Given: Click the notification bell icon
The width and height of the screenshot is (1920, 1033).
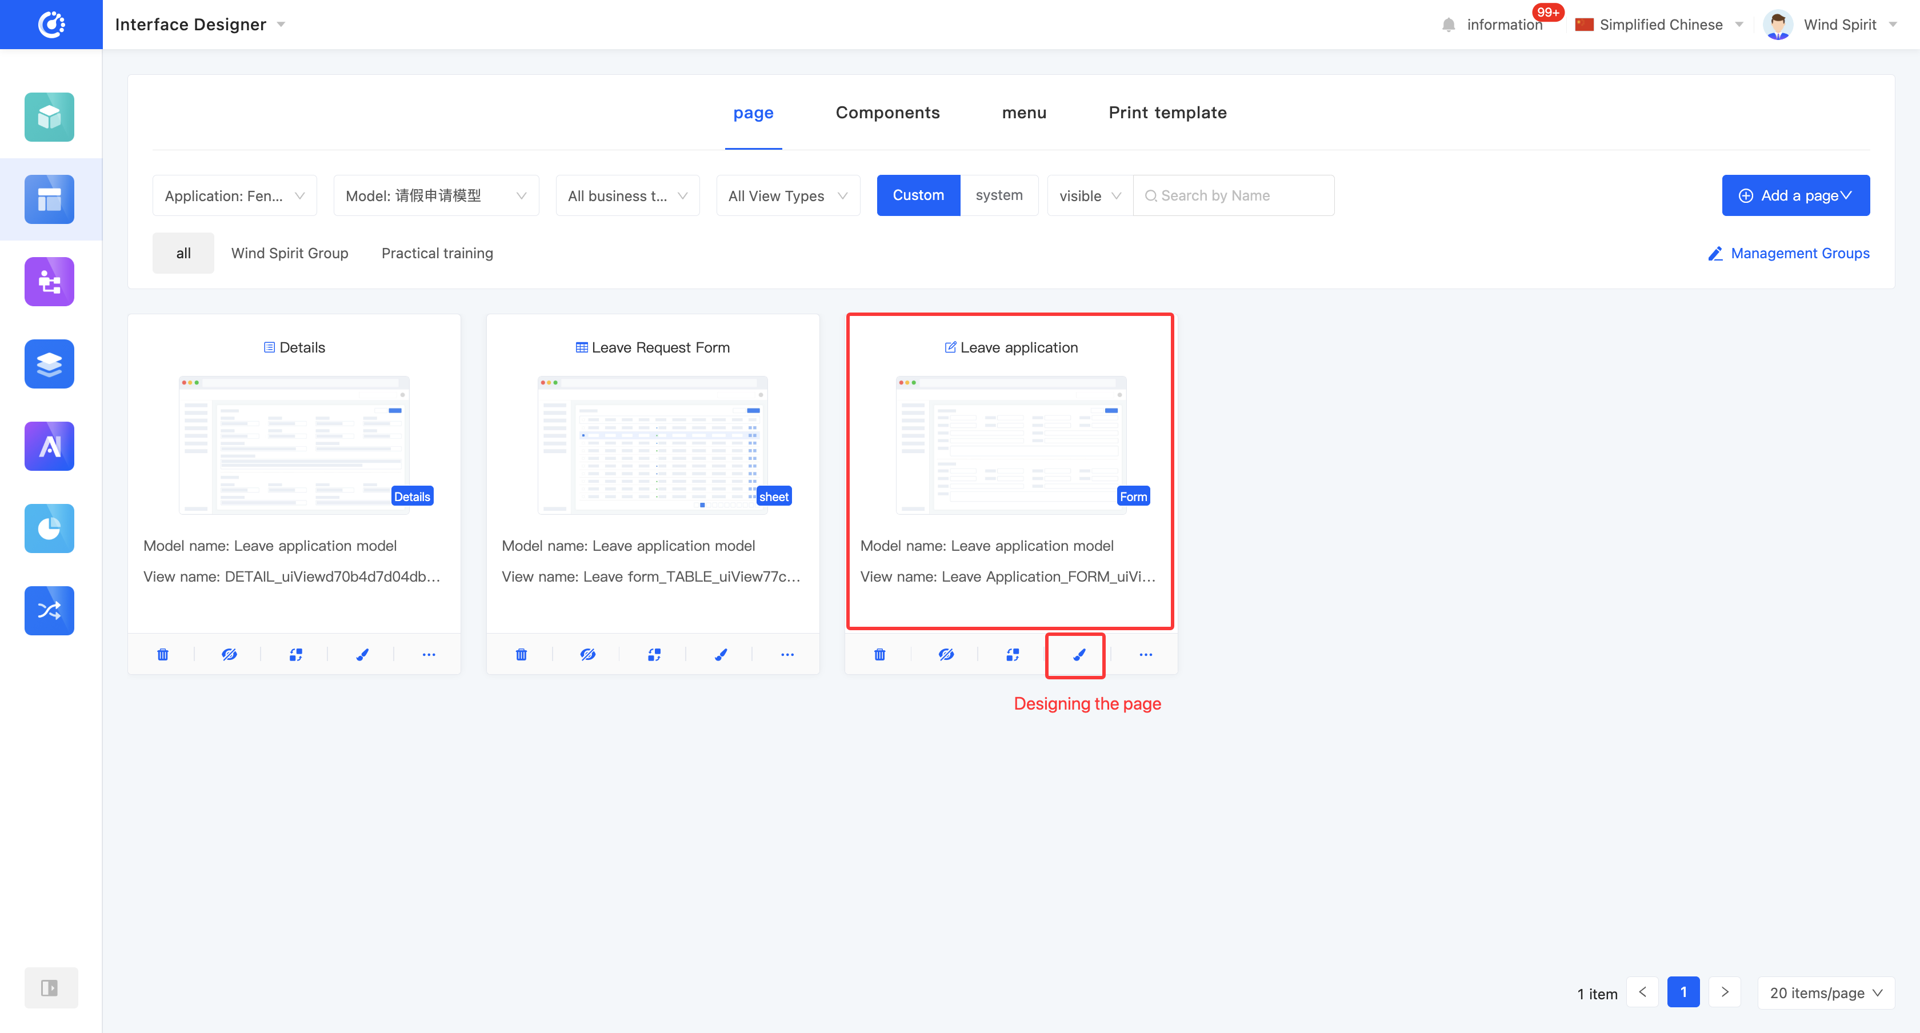Looking at the screenshot, I should click(x=1448, y=25).
